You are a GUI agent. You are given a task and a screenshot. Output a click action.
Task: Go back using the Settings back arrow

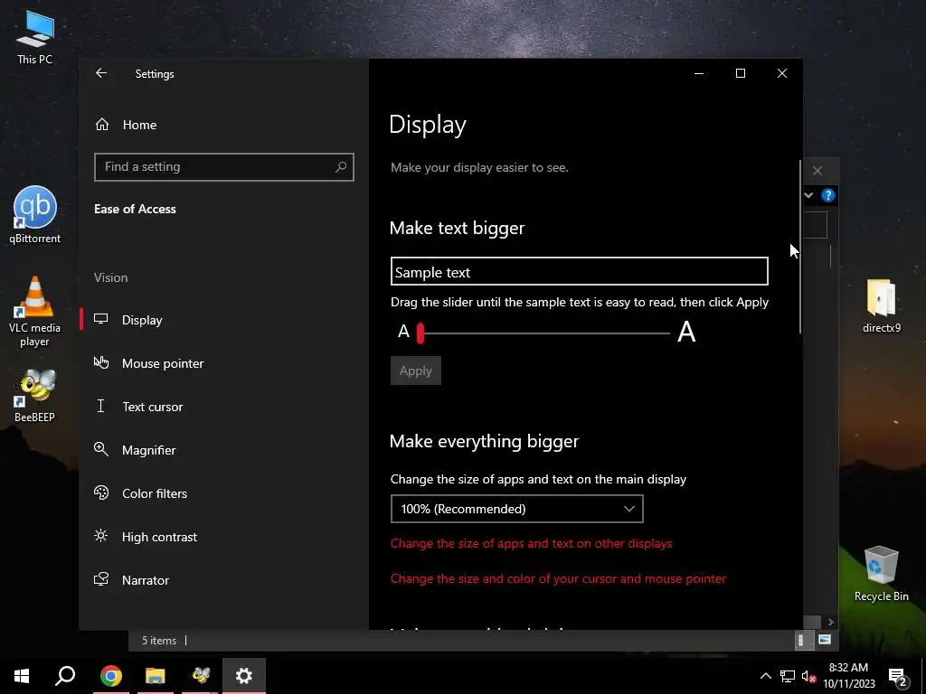(101, 73)
